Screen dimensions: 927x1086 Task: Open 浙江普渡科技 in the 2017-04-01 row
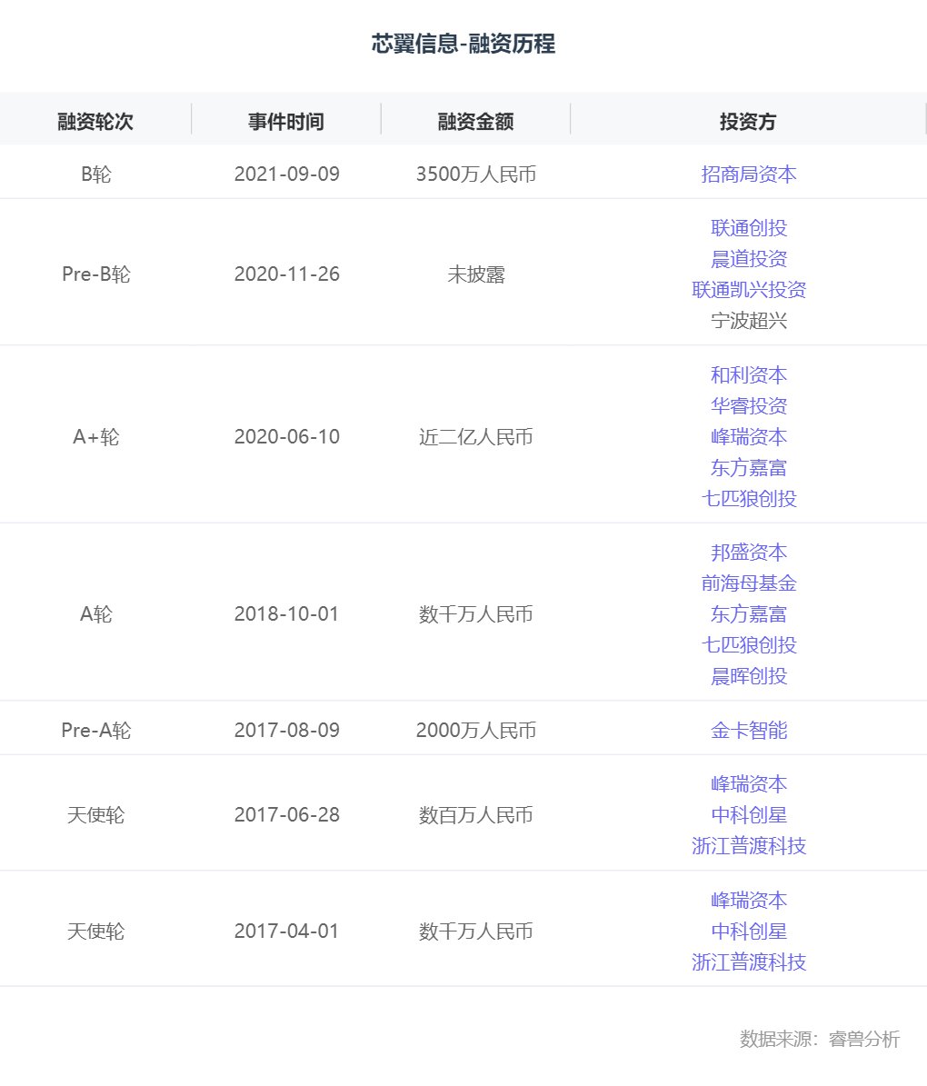[x=748, y=962]
